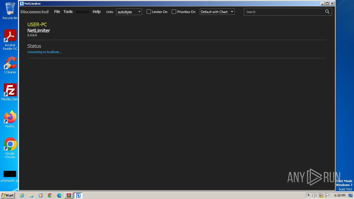
Task: Open the Window menu
Action: pyautogui.click(x=82, y=12)
